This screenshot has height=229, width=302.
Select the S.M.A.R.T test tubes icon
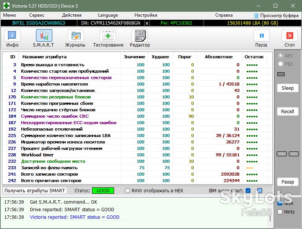[44, 36]
